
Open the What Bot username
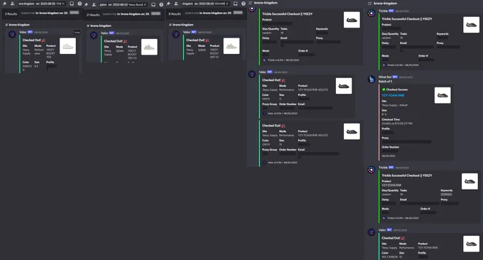point(385,77)
